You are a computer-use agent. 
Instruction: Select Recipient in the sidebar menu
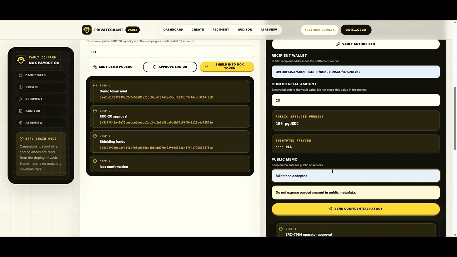[x=41, y=99]
